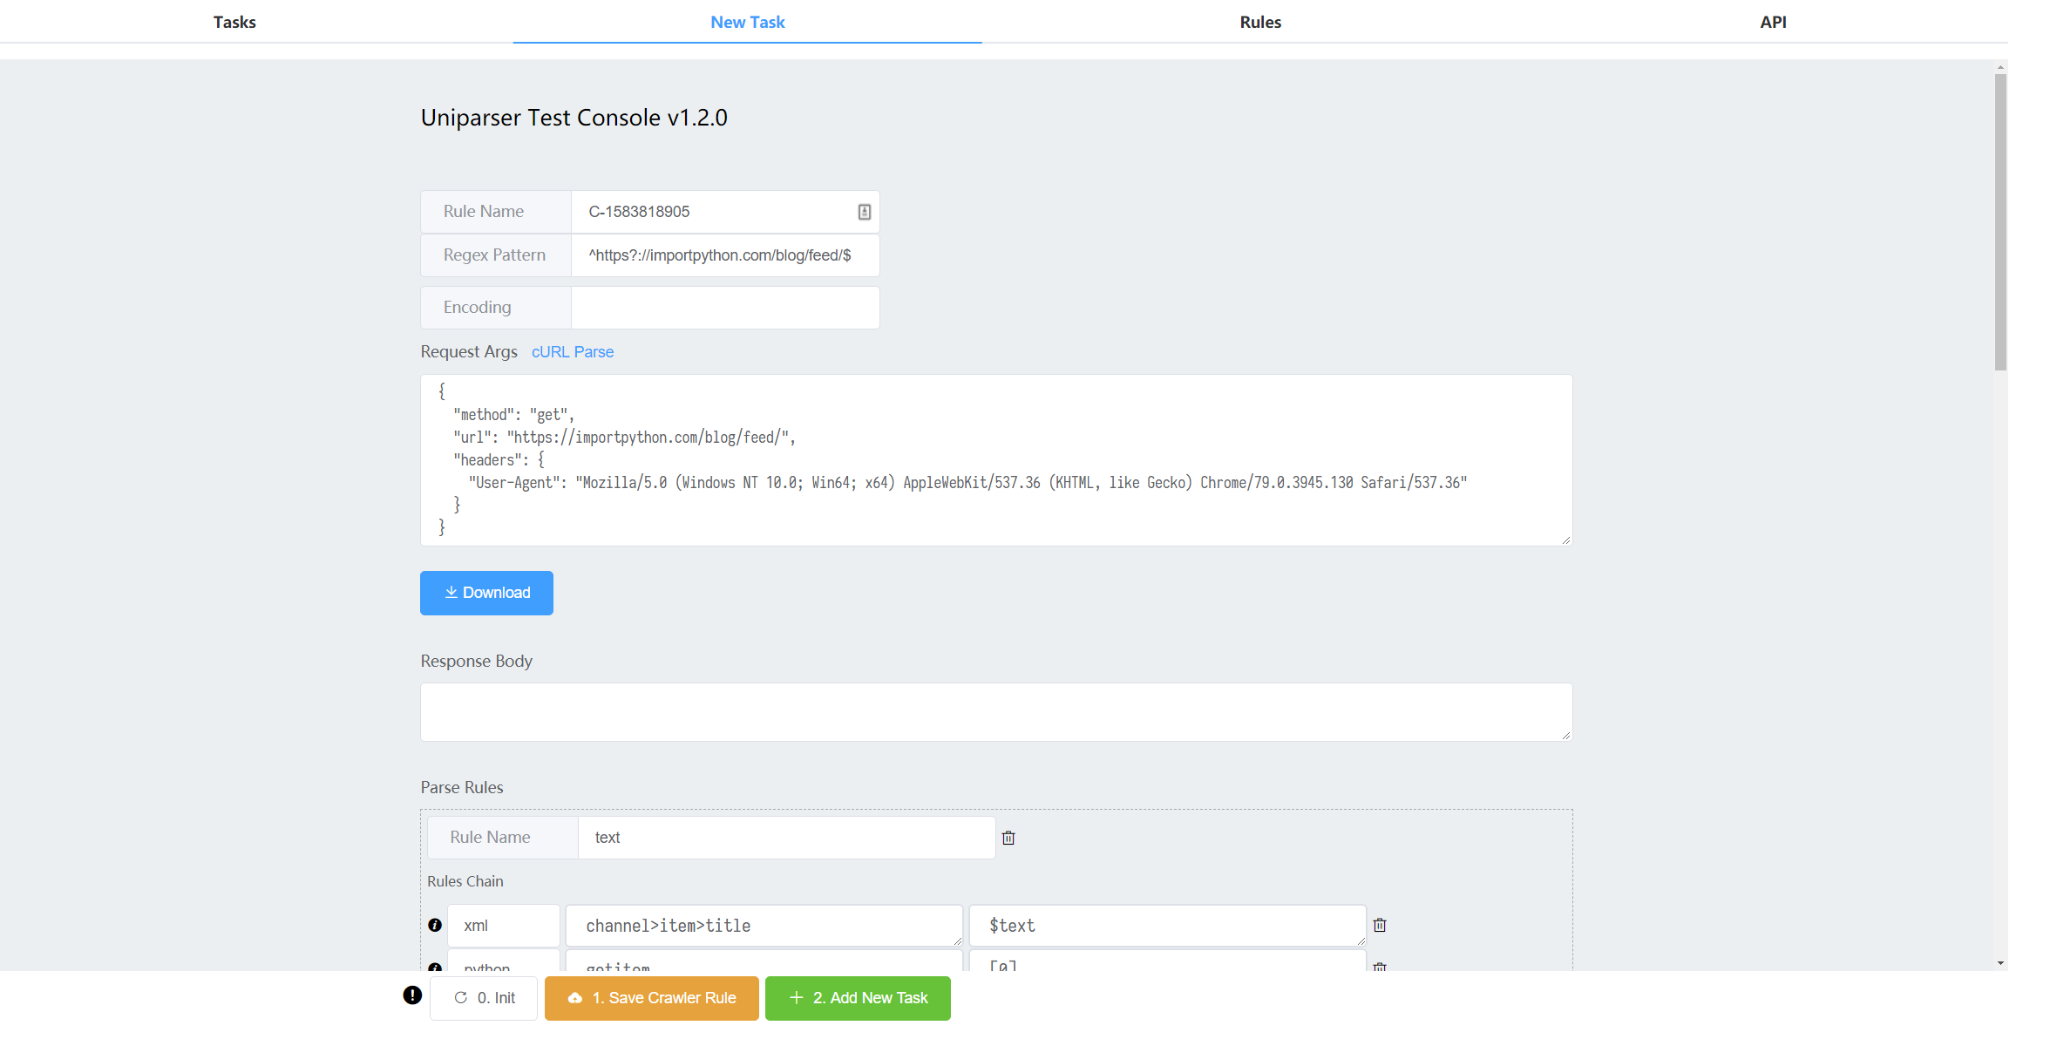Click the trash icon on the python chain row
This screenshot has width=2050, height=1039.
pyautogui.click(x=1380, y=966)
